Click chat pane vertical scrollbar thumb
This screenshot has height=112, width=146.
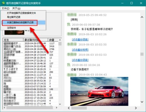pos(142,54)
